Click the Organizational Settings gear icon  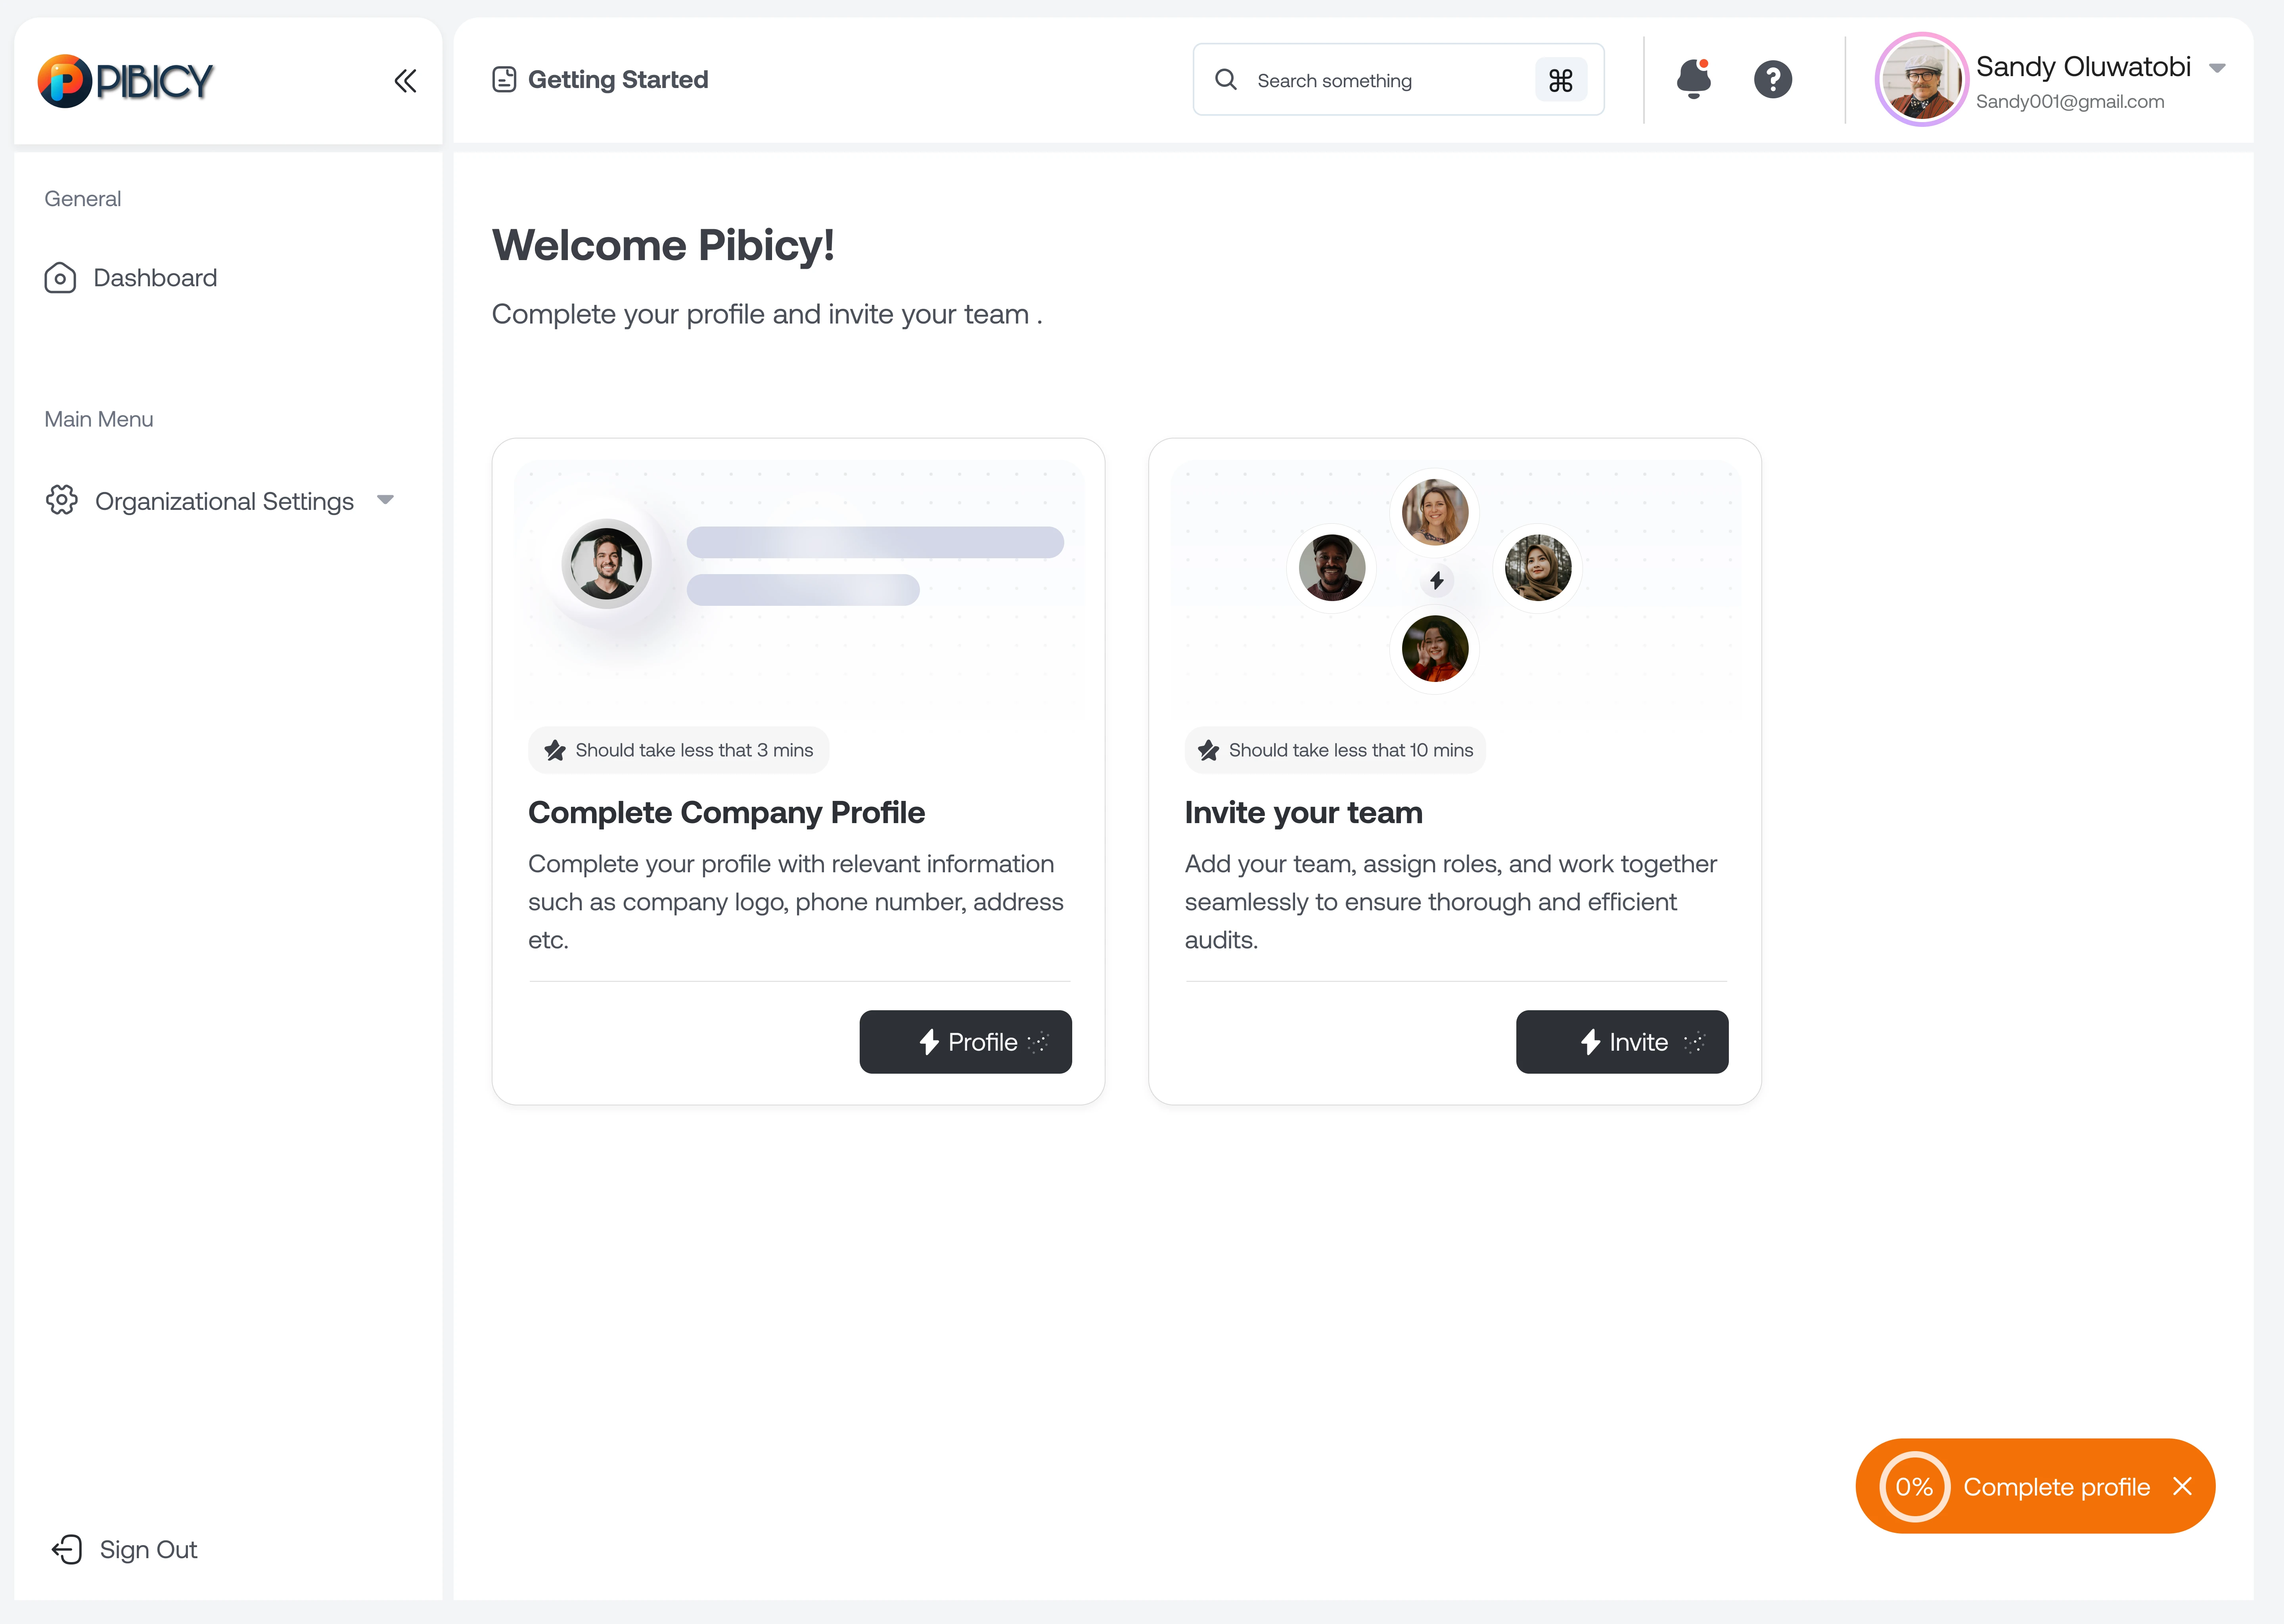62,500
